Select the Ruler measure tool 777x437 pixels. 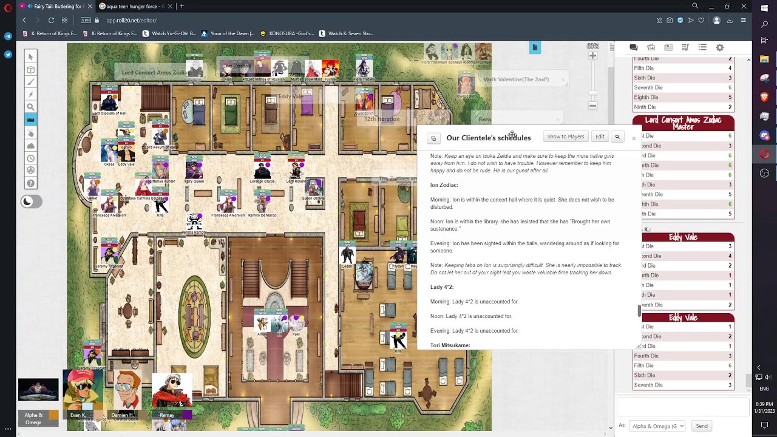[x=30, y=120]
